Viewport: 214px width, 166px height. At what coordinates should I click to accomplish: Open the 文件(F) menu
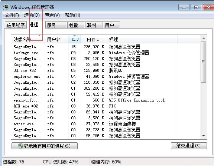point(12,15)
